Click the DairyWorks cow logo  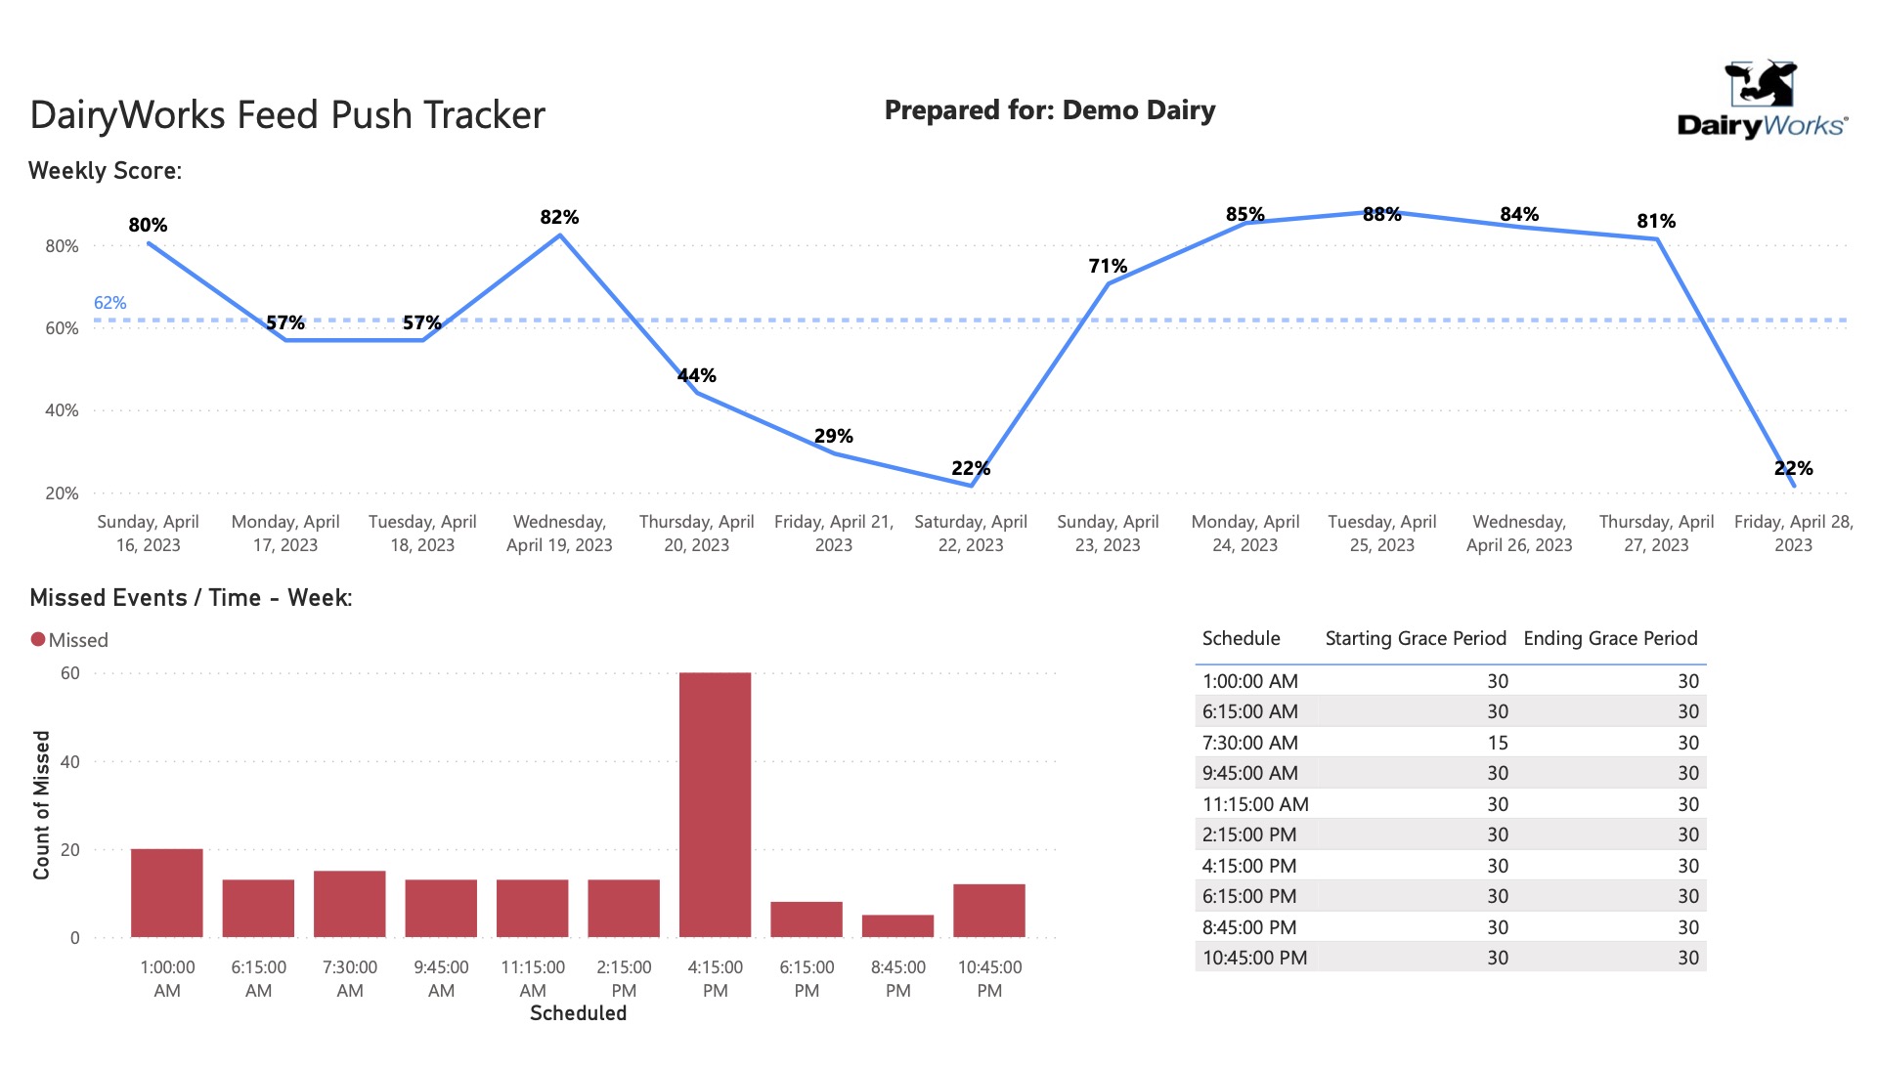[x=1762, y=100]
